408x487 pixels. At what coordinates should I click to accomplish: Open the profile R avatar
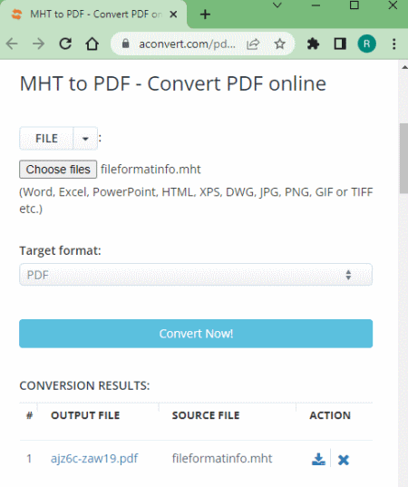tap(366, 44)
